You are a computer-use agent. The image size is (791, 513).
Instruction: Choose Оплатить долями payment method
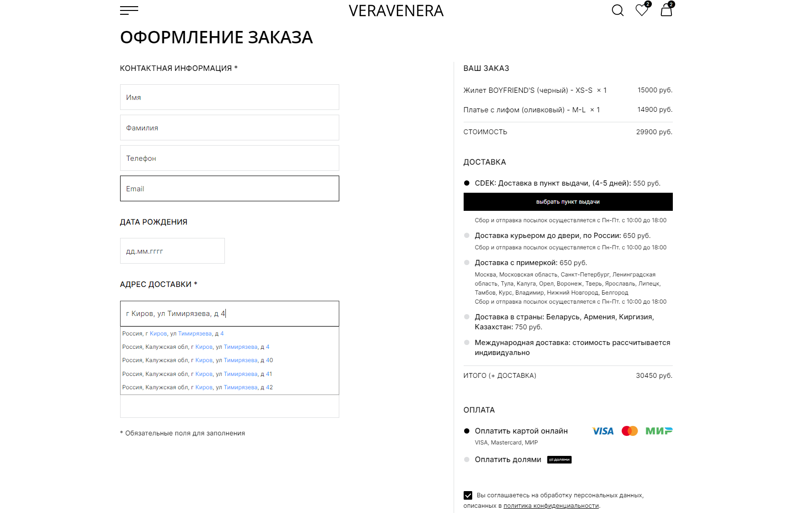[466, 460]
